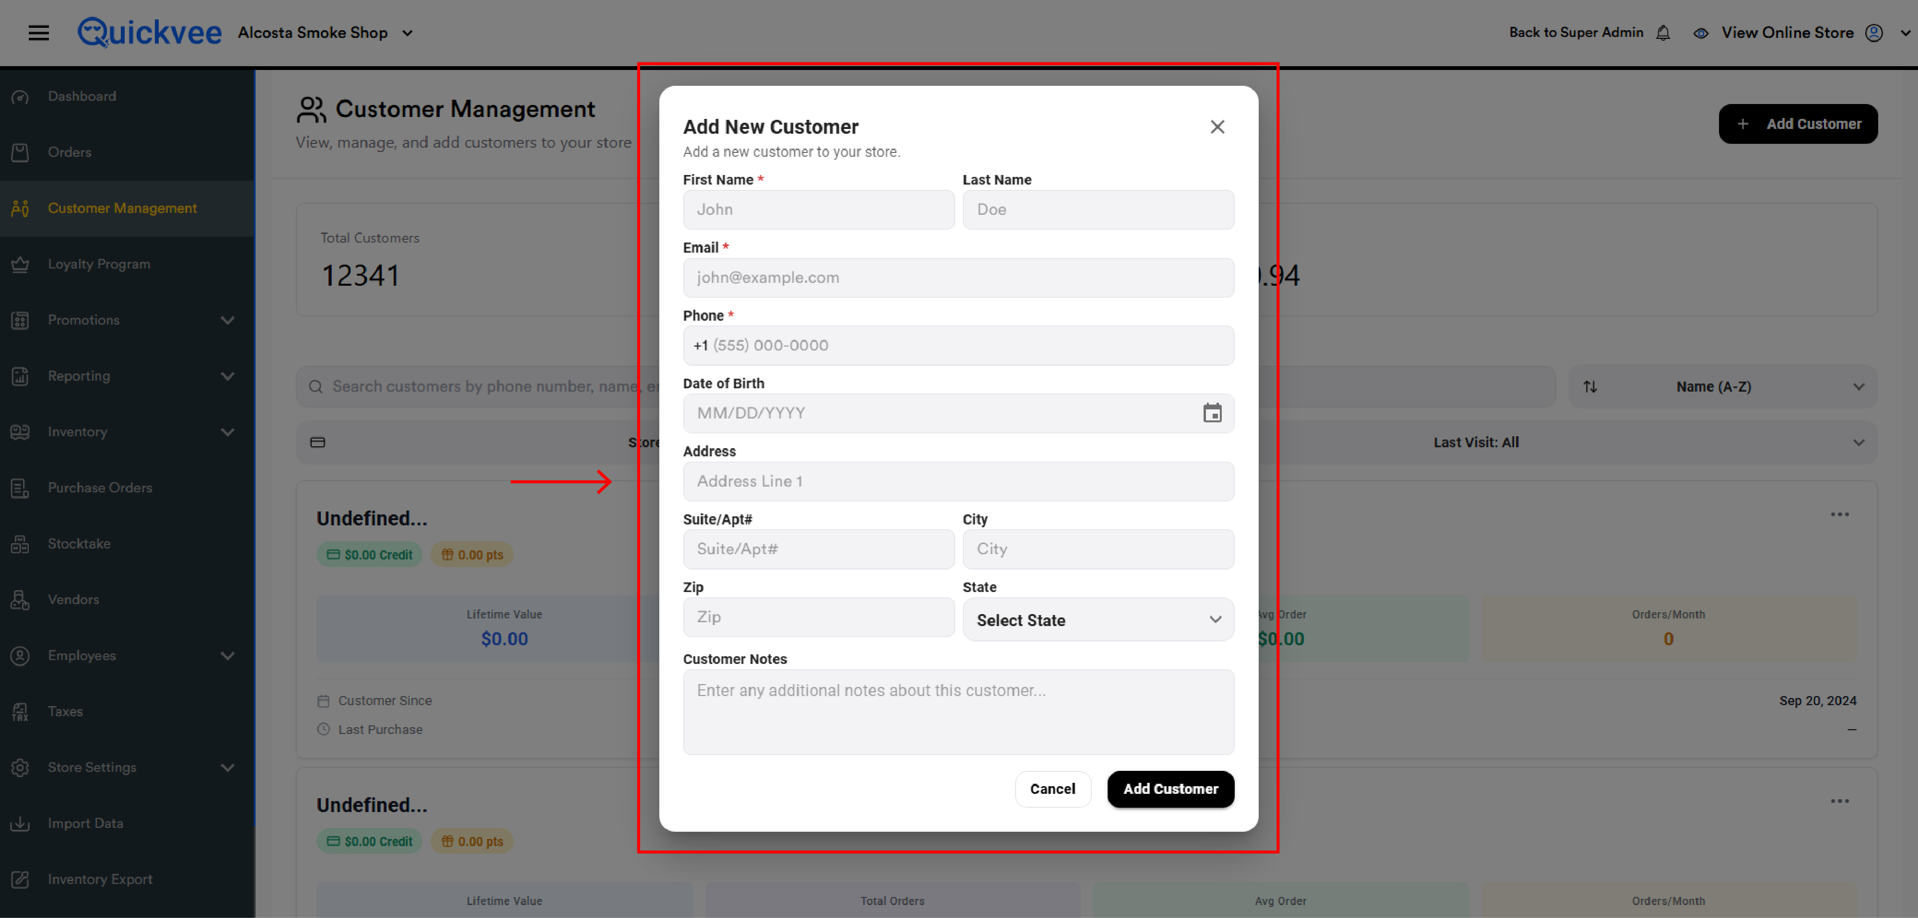Submit with the dialog's Add Customer button
The height and width of the screenshot is (918, 1918).
1170,789
